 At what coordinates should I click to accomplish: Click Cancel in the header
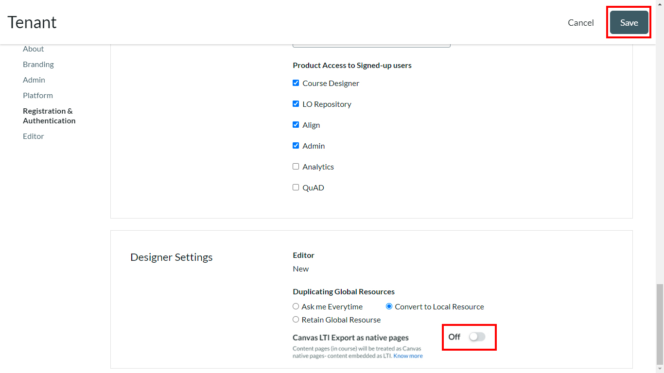(x=581, y=23)
